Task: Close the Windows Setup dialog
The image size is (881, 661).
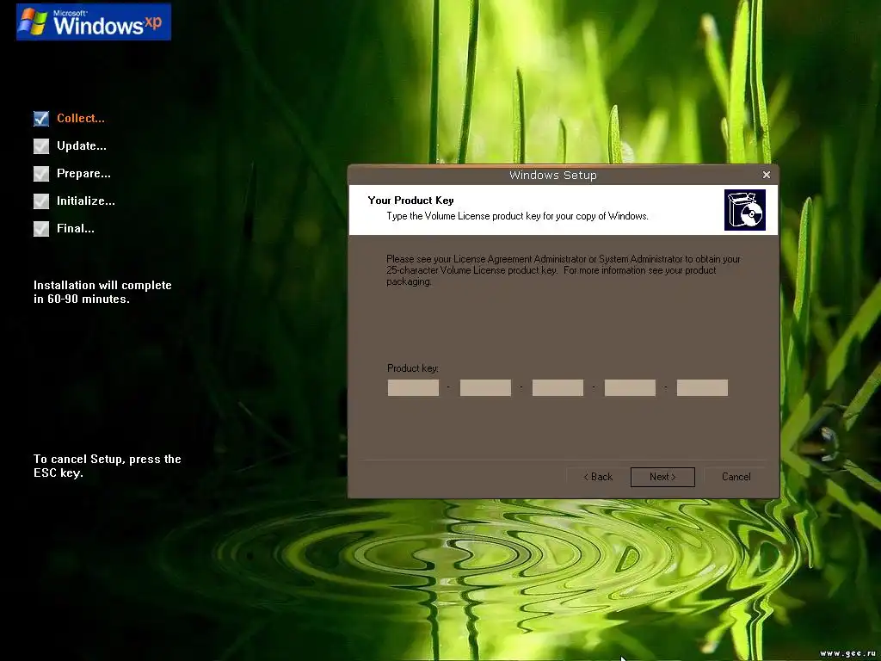Action: [x=766, y=175]
